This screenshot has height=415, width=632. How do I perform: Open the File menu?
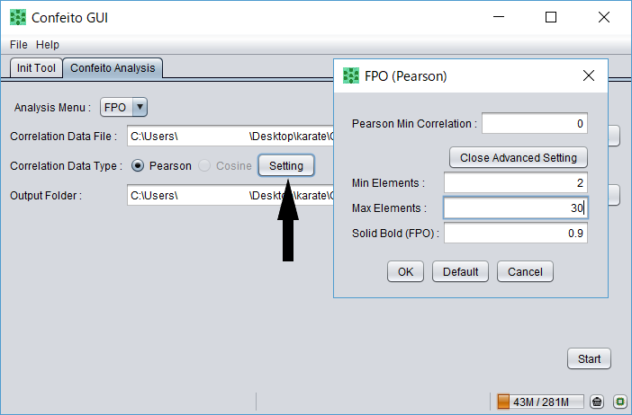coord(19,45)
